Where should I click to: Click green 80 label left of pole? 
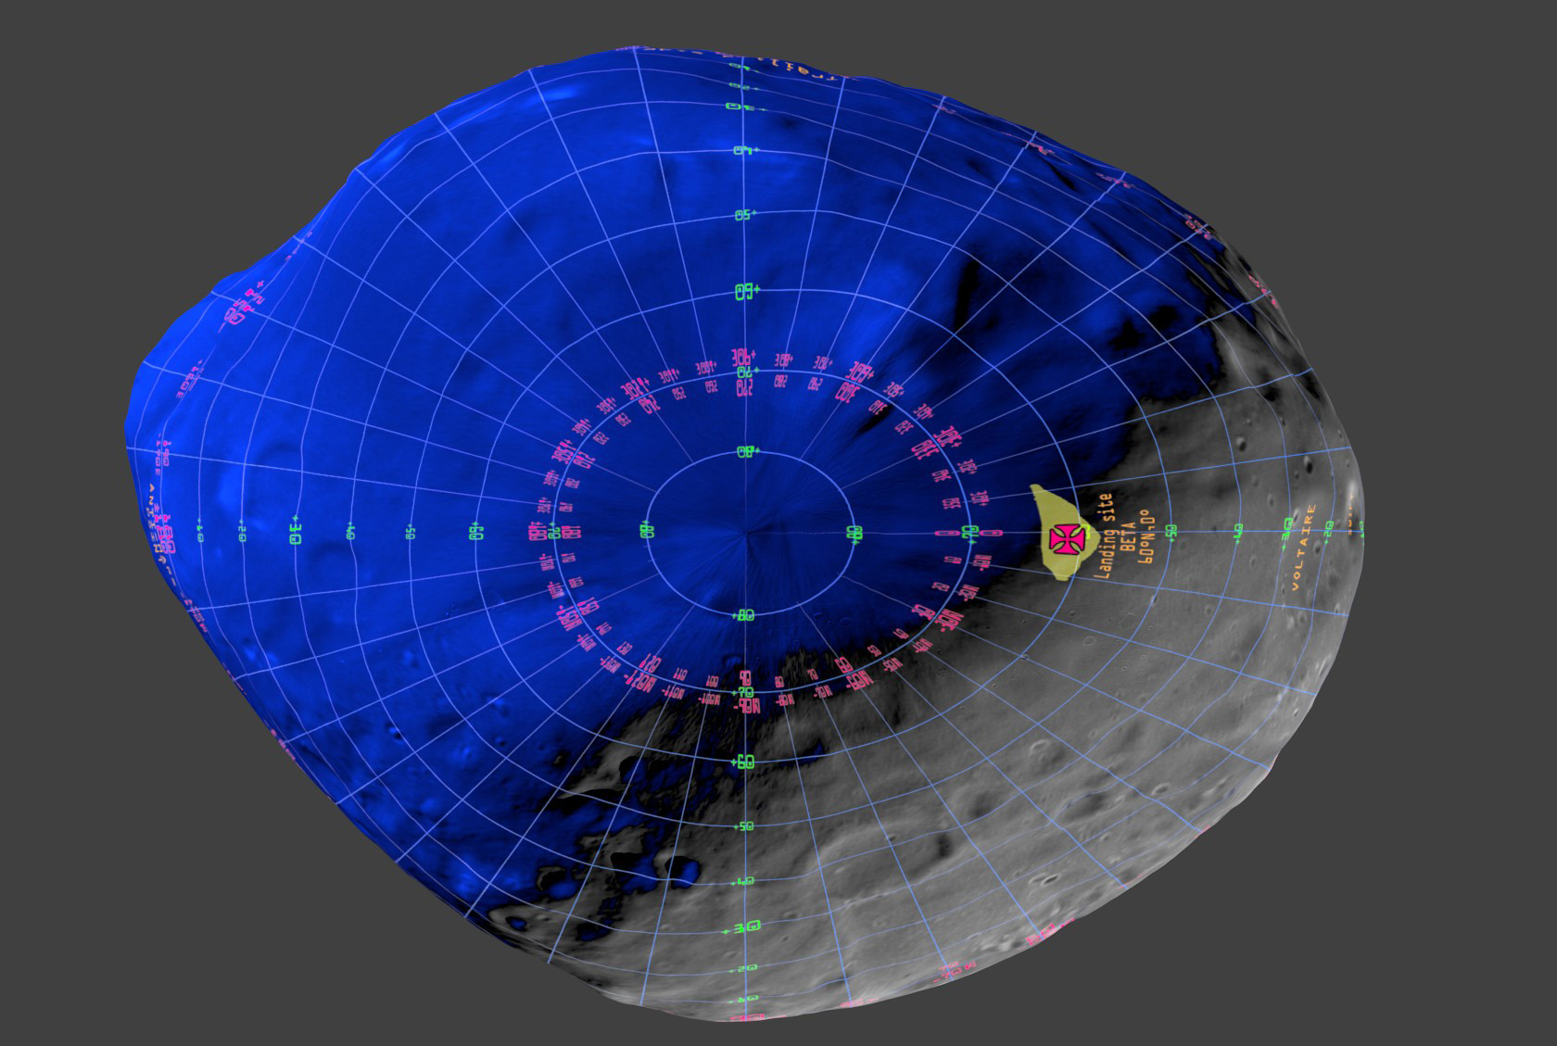tap(647, 531)
